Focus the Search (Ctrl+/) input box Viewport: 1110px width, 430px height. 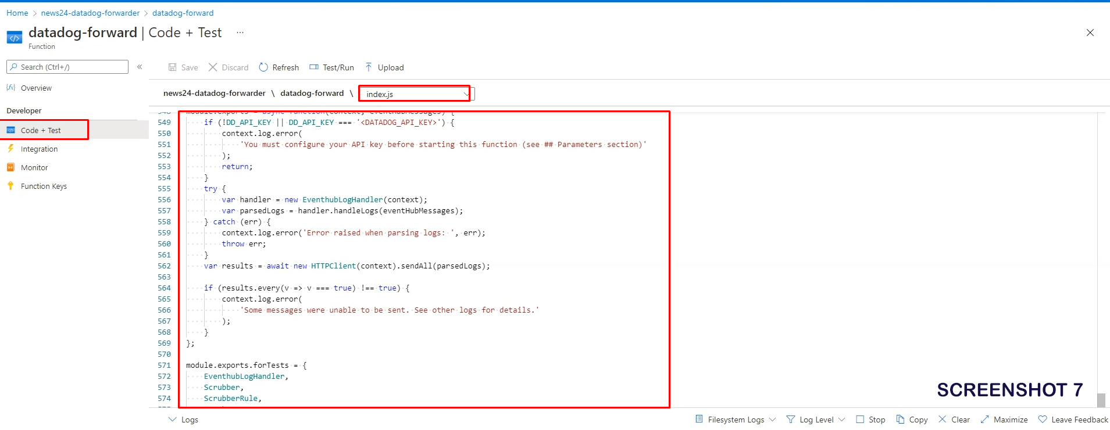pos(67,67)
